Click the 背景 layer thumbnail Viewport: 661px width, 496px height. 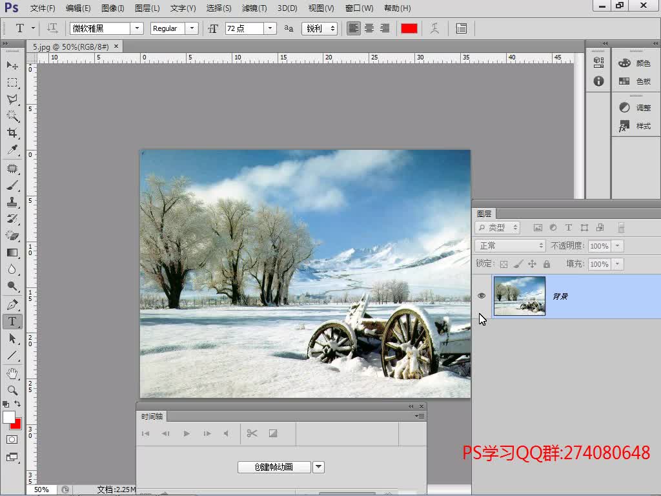point(520,296)
